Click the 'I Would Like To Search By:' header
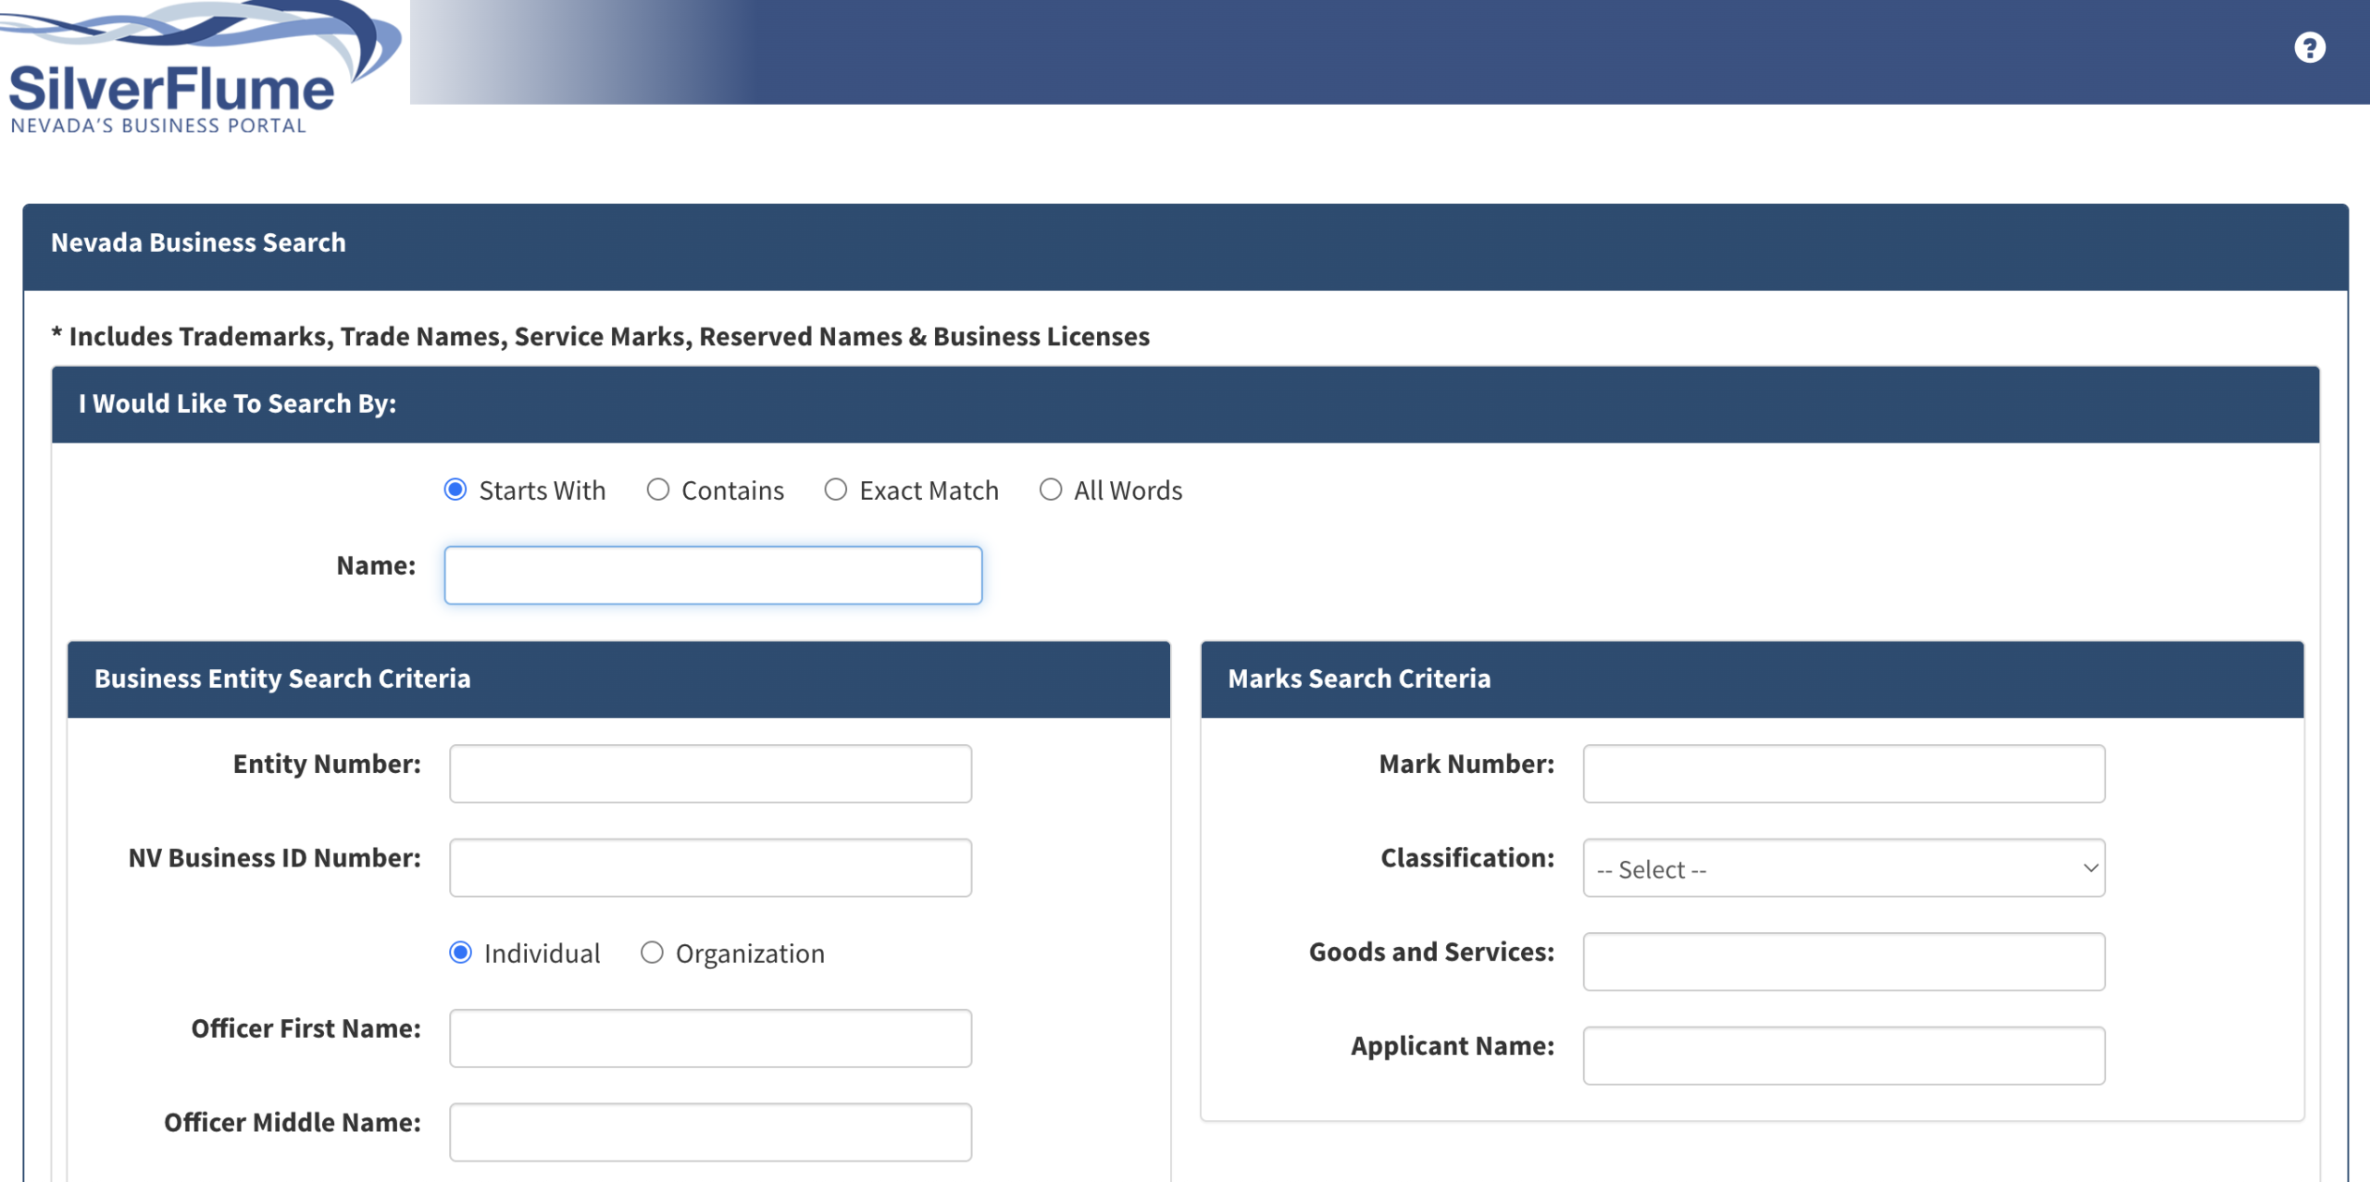 237,404
